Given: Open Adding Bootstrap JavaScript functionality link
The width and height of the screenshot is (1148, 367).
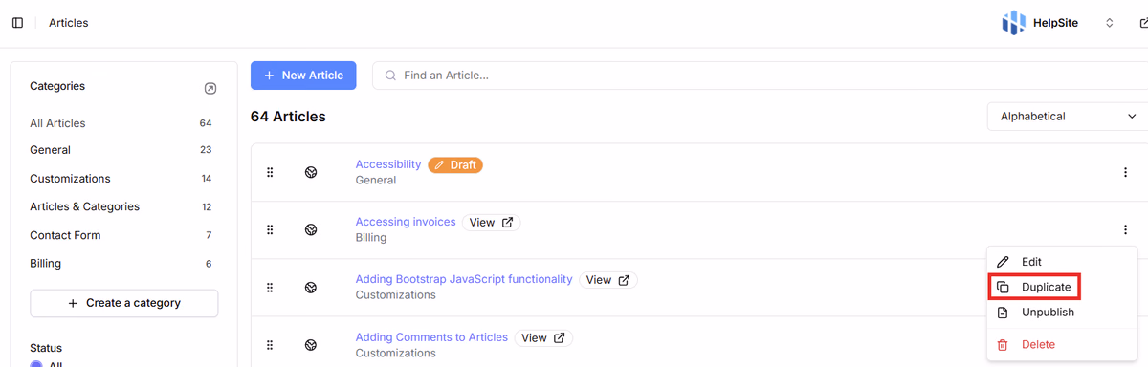Looking at the screenshot, I should [464, 279].
